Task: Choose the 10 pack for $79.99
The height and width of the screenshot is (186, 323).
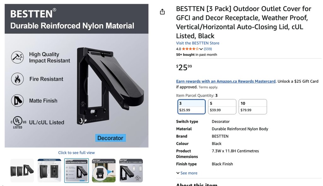Action: [x=253, y=107]
